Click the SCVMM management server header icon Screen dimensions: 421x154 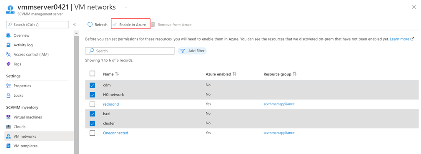click(x=10, y=10)
